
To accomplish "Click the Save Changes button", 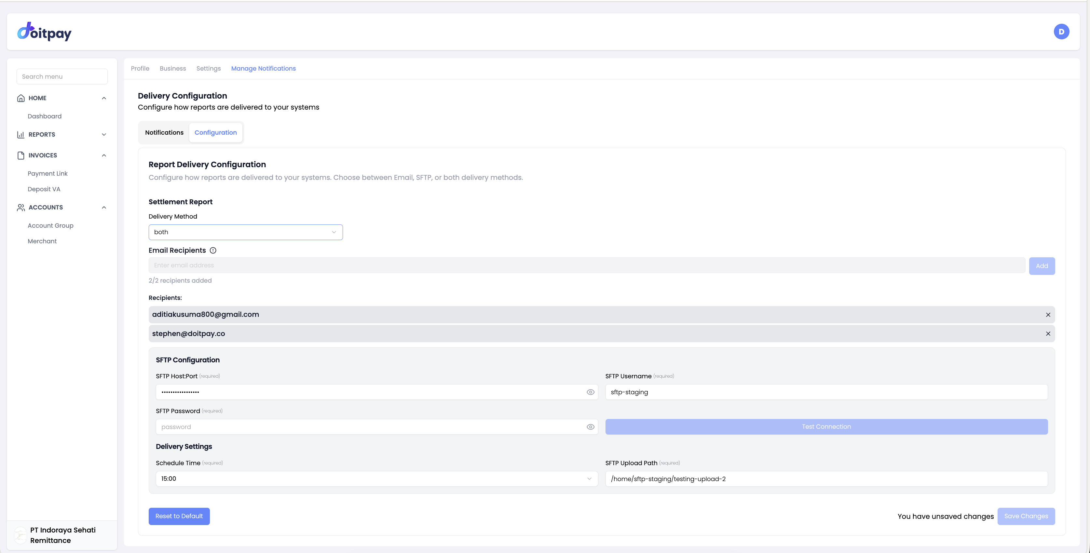I will (x=1026, y=516).
